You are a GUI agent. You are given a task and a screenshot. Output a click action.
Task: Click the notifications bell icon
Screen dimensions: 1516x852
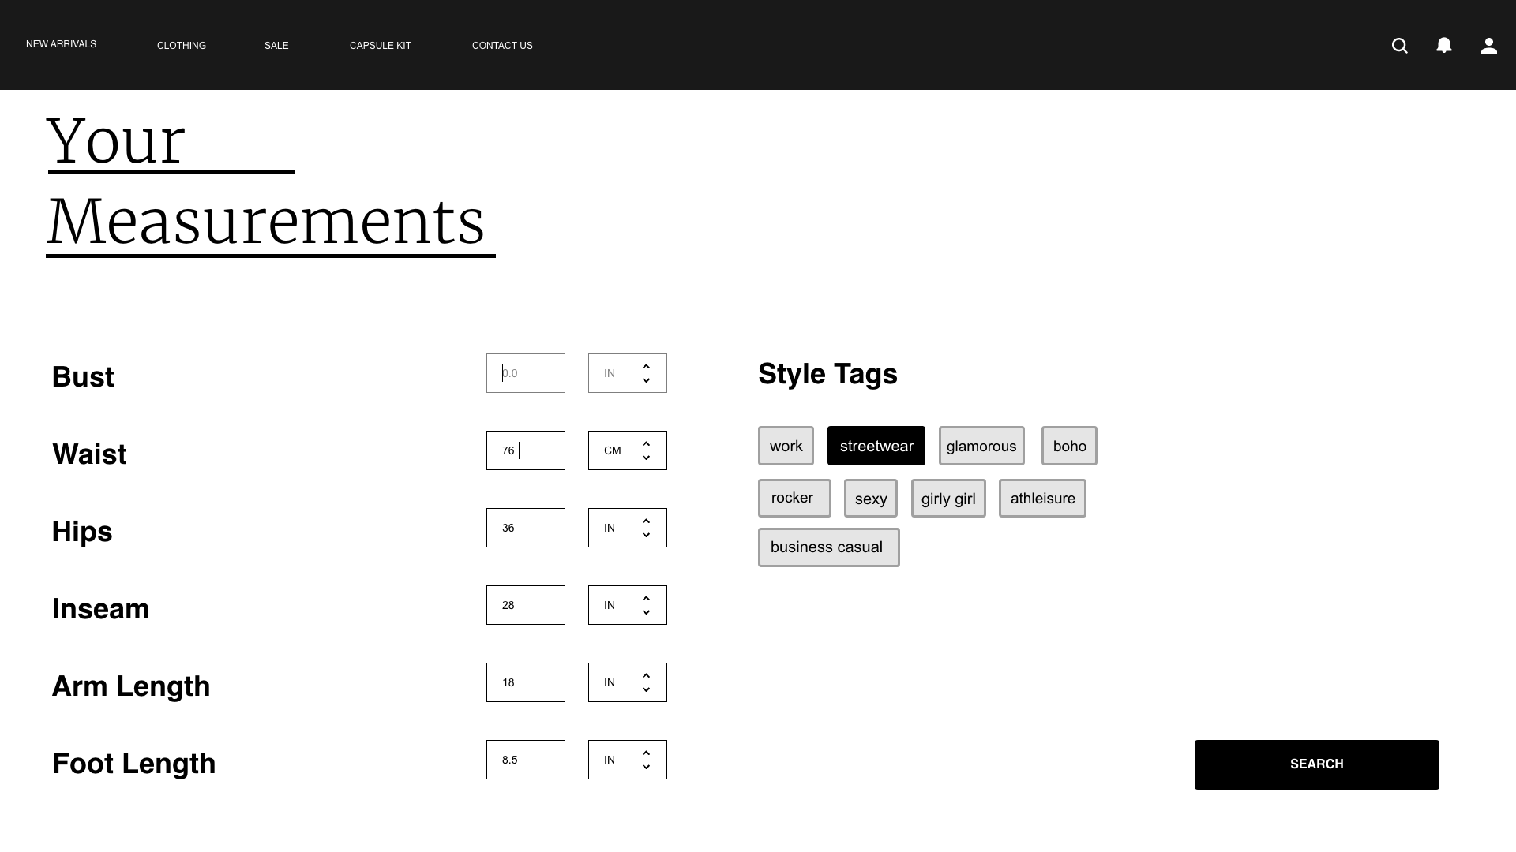[1443, 46]
